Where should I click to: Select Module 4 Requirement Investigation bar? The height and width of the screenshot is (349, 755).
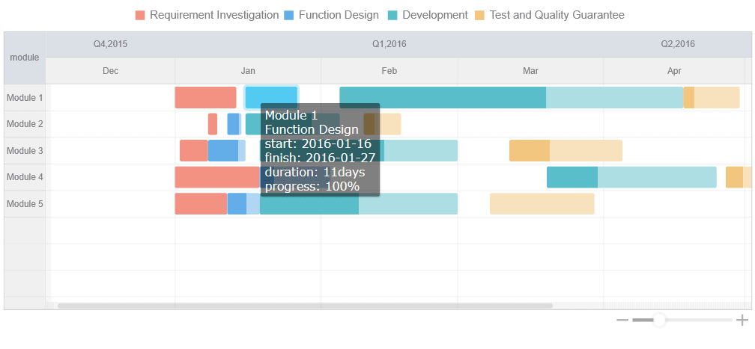click(x=217, y=177)
